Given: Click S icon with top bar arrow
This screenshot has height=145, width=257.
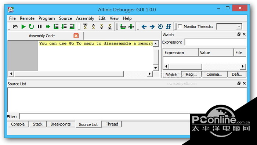Looking at the screenshot, I should [x=85, y=26].
